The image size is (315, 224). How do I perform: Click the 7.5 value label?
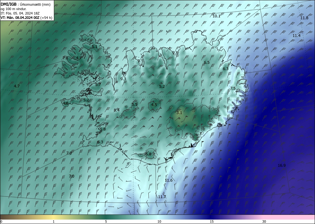pos(233,88)
